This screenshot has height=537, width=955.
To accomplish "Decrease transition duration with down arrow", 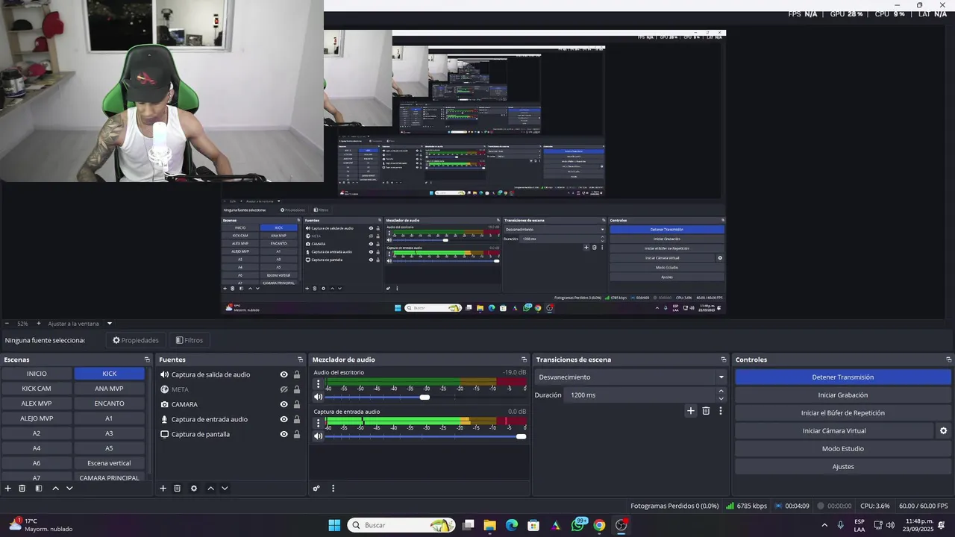I will pos(721,398).
